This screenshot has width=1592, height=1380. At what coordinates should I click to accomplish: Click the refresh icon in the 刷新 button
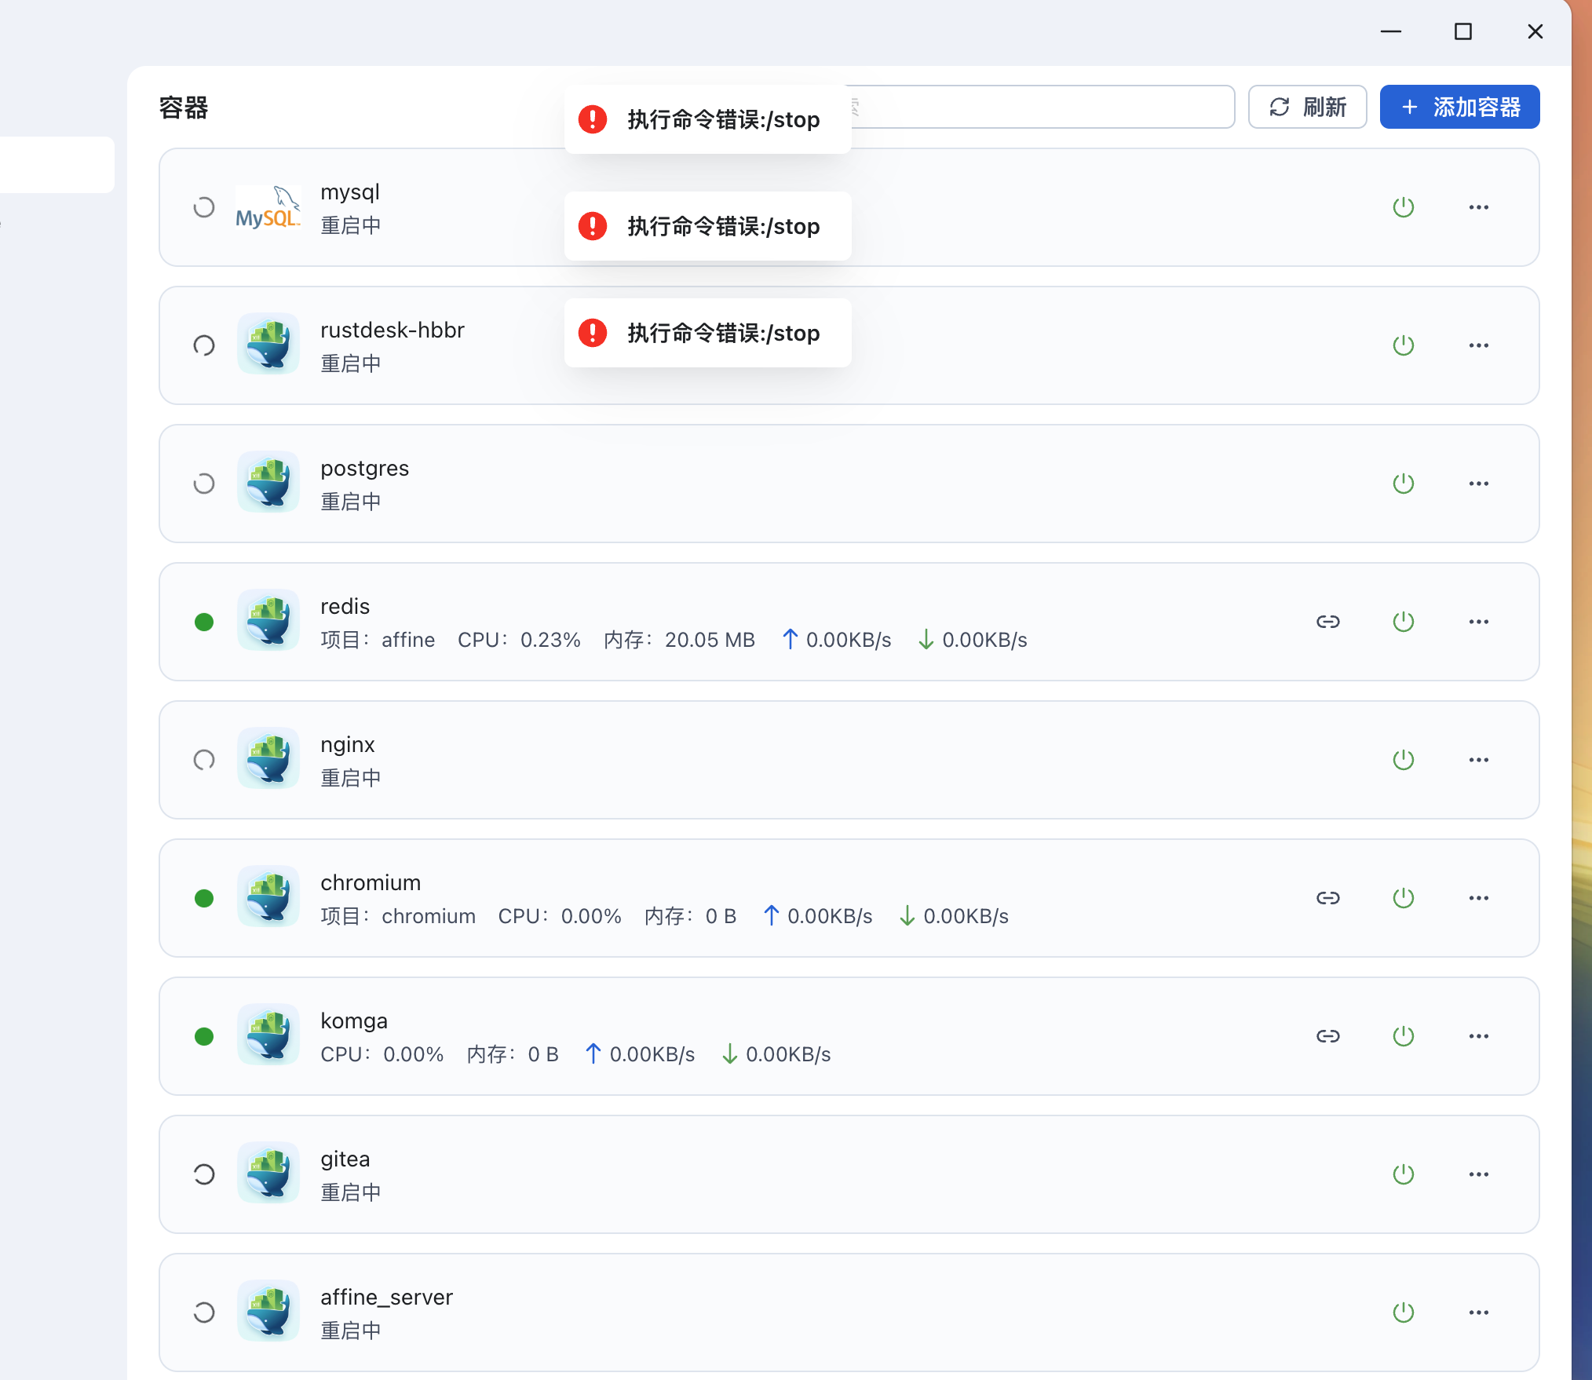[x=1280, y=107]
